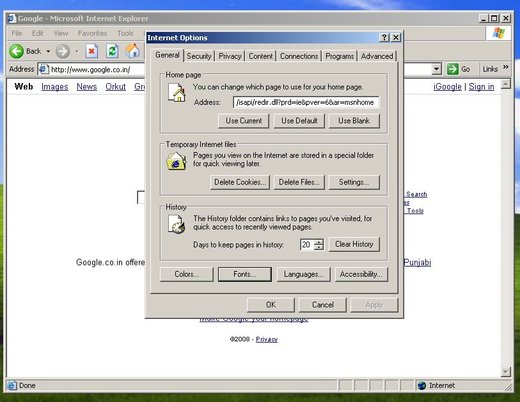Image resolution: width=520 pixels, height=402 pixels.
Task: Open the Favorites menu
Action: 93,33
